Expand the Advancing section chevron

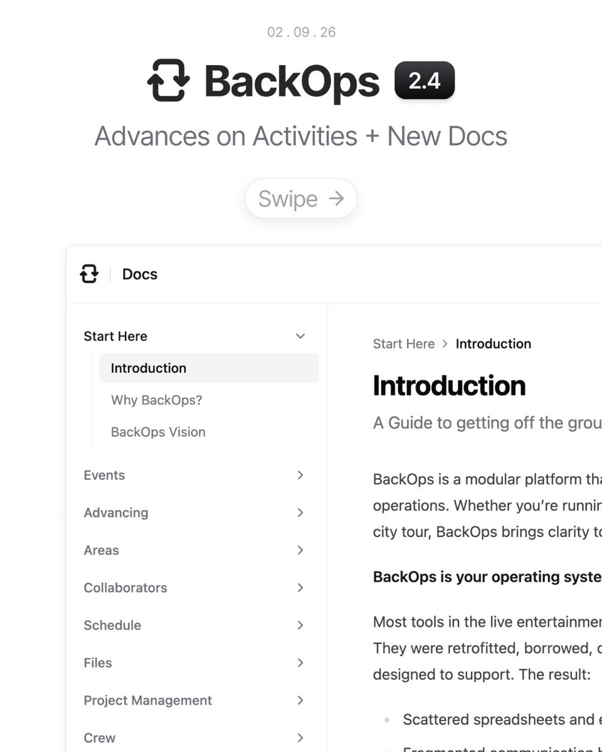click(x=300, y=513)
